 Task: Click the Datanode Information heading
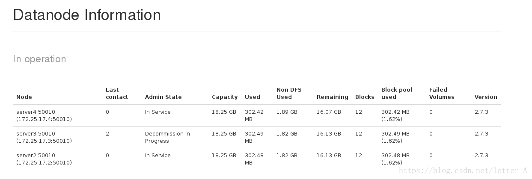87,15
